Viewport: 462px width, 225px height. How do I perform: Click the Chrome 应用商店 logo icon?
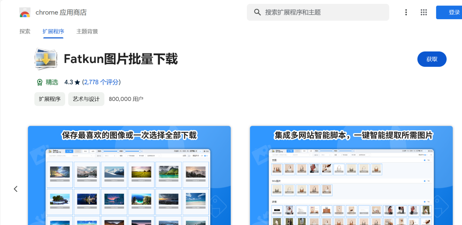24,12
